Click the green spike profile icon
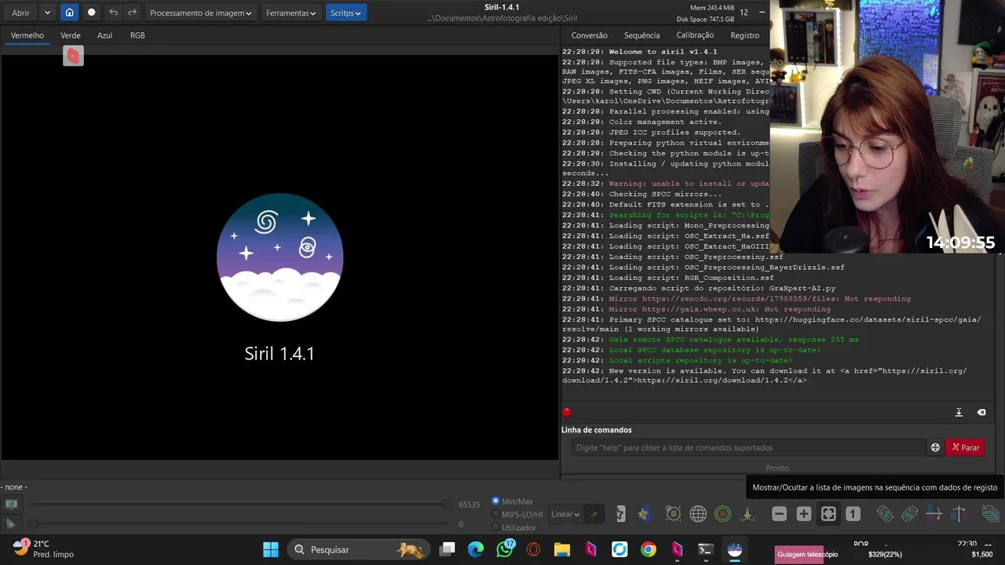The height and width of the screenshot is (565, 1005). (x=747, y=514)
